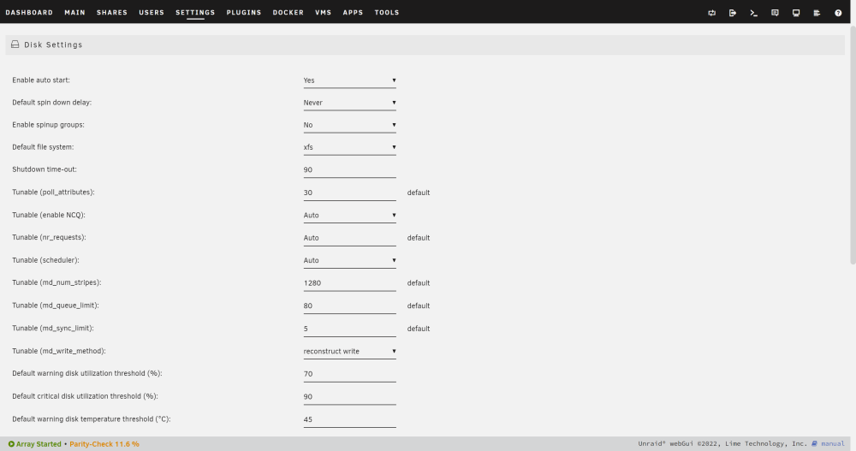
Task: Click the disk icon beside Disk Settings
Action: [x=15, y=45]
